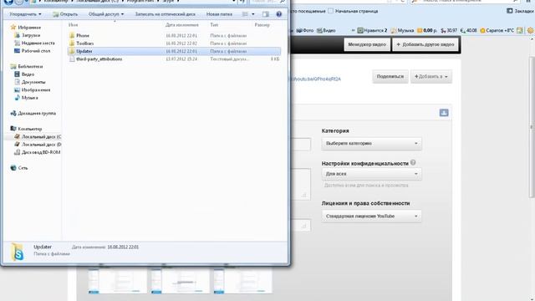Sort files by the Тип column
Viewport: 535px width, 301px height.
[x=214, y=25]
